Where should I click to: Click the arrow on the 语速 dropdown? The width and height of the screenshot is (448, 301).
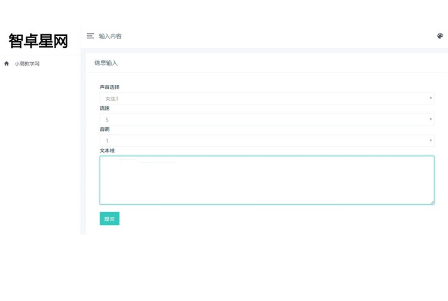(431, 119)
